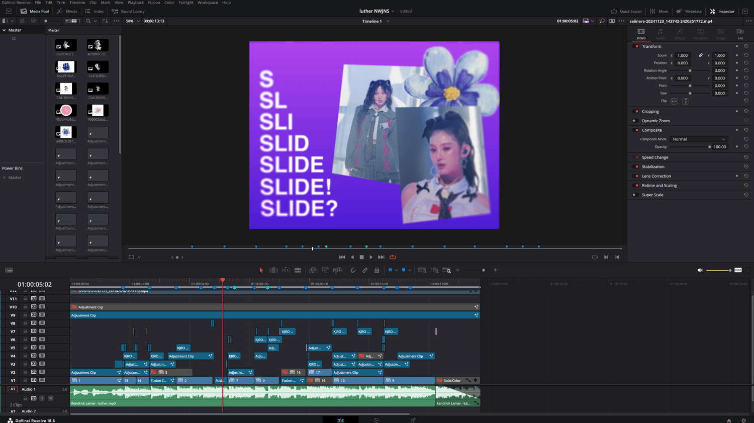Click the Insert Clip timeline icon
Viewport: 754px width, 423px height.
313,270
